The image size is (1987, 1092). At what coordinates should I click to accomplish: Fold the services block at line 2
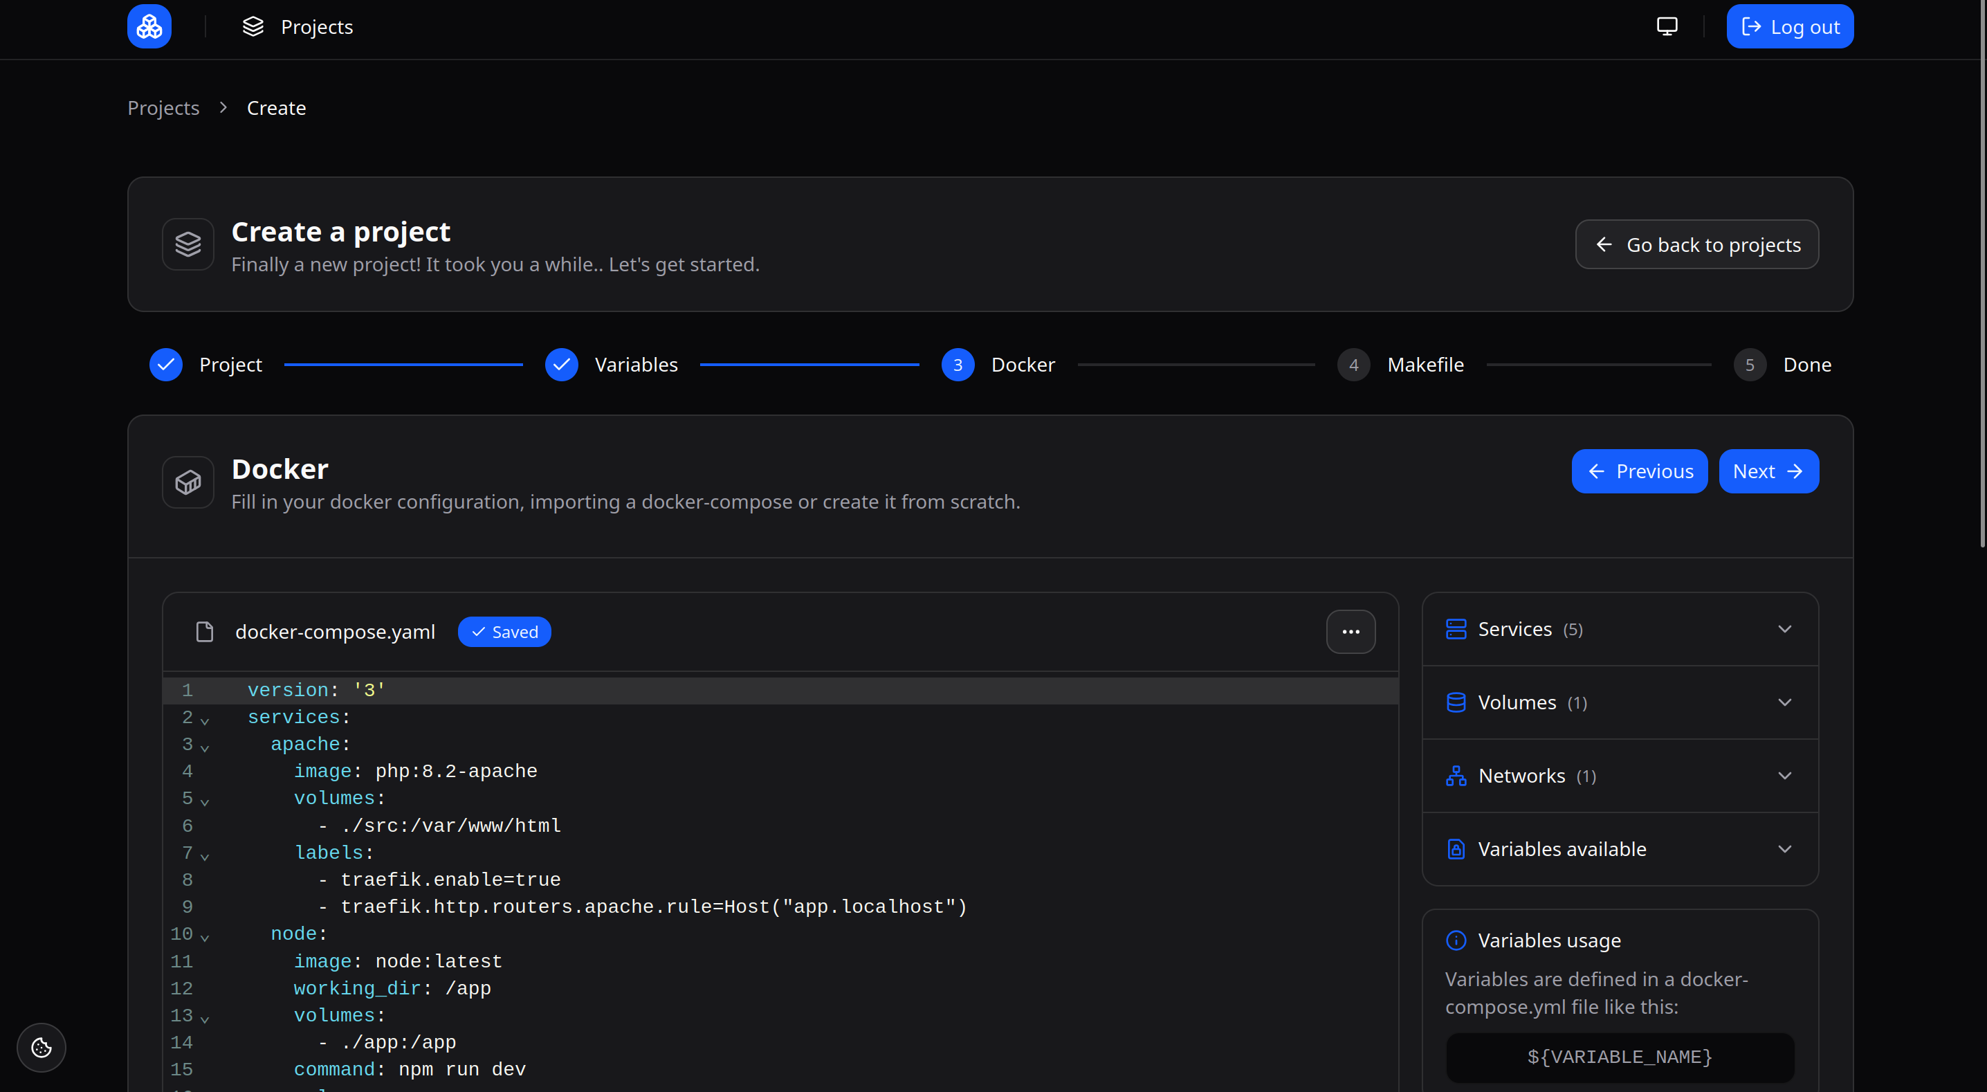[204, 720]
